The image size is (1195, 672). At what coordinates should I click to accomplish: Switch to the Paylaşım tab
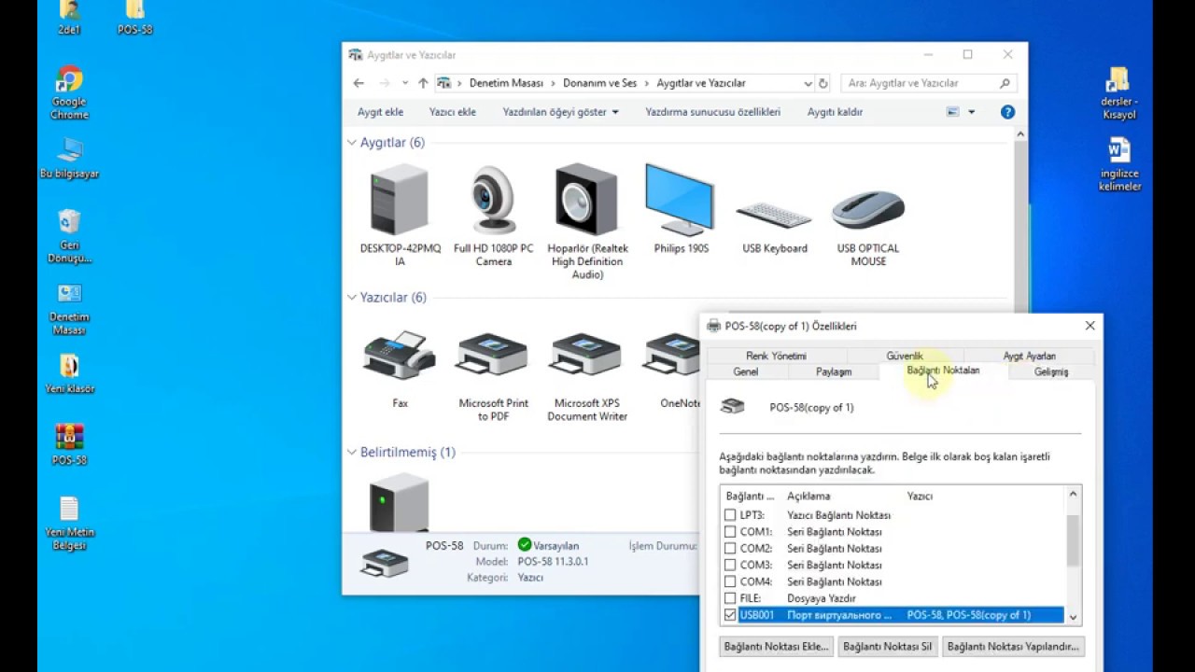[834, 371]
